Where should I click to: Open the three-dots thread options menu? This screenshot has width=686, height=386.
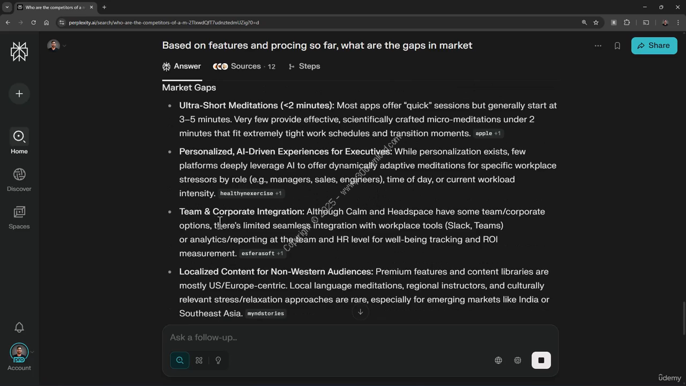(x=598, y=46)
